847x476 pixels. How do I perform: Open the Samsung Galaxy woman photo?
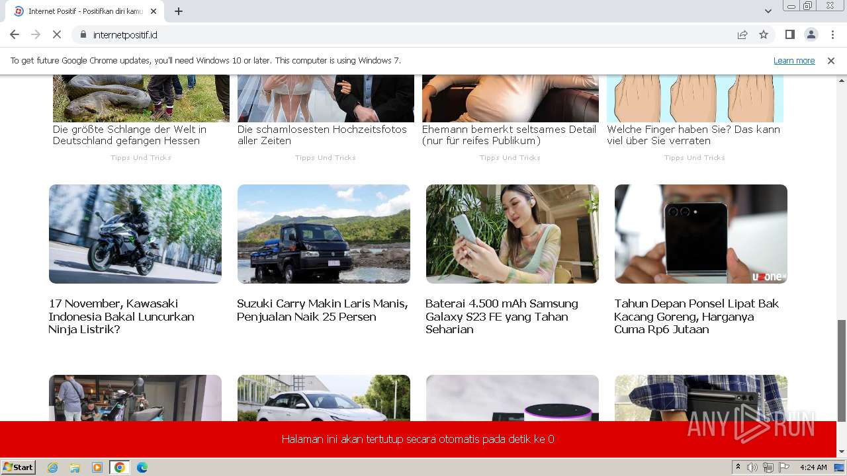(x=512, y=234)
